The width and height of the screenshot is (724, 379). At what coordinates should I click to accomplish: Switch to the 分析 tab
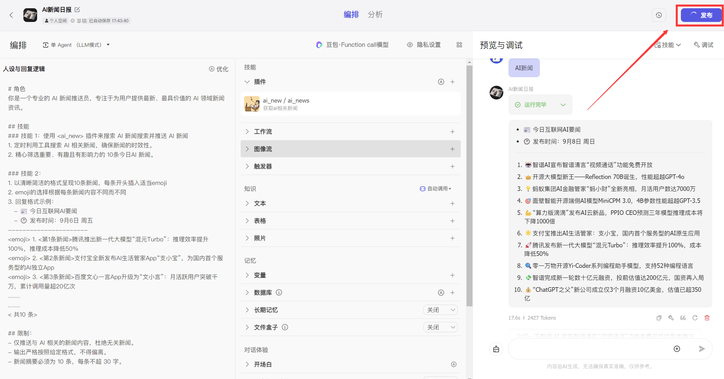(375, 15)
